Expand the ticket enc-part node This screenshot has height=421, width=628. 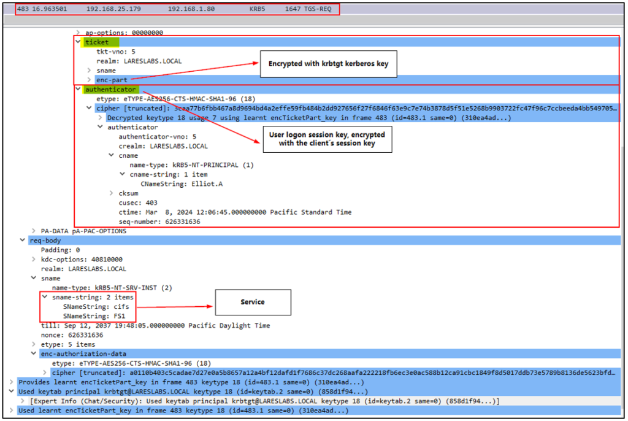tap(90, 80)
